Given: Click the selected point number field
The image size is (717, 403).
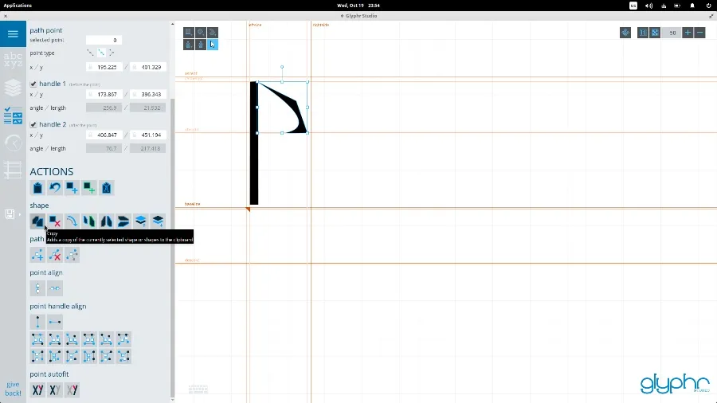Looking at the screenshot, I should pos(103,40).
